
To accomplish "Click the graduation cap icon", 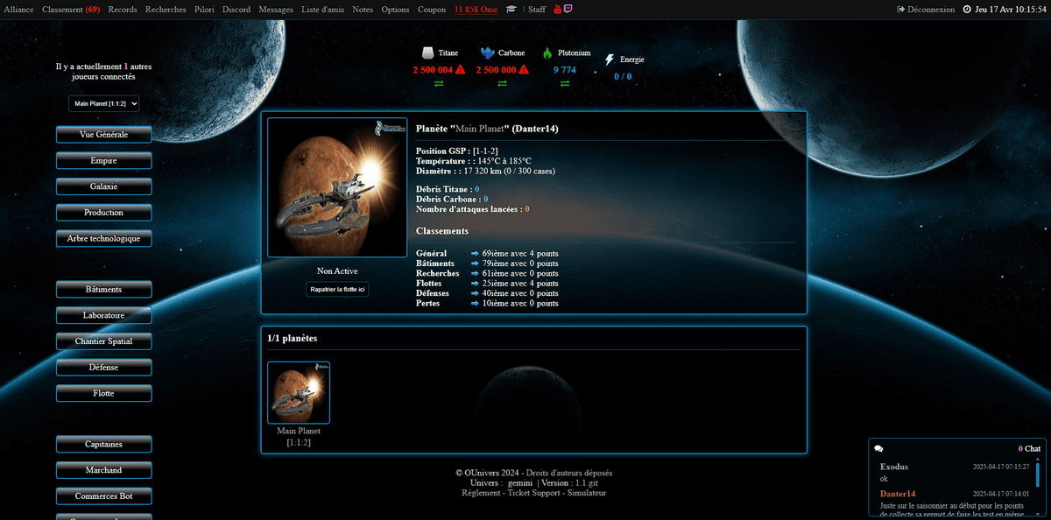I will click(511, 9).
